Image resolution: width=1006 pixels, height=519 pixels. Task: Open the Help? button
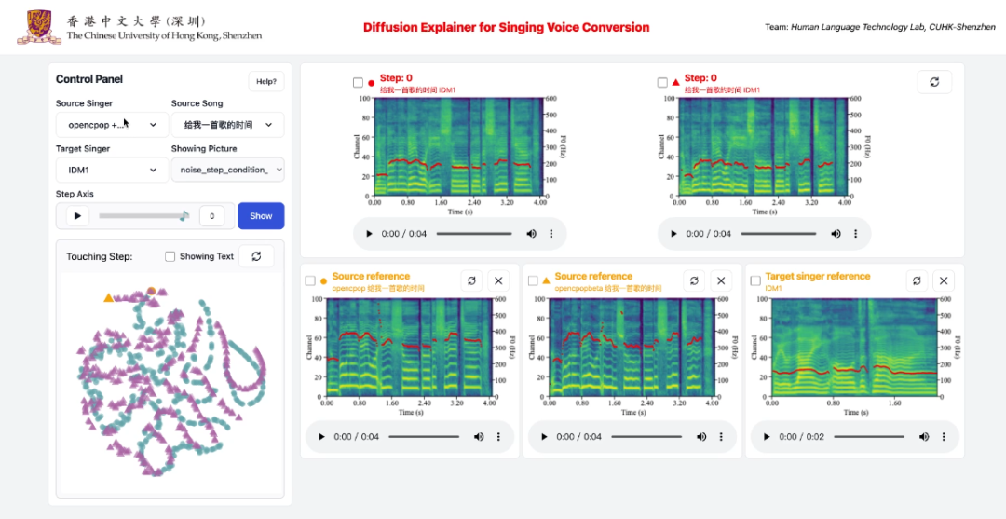(266, 81)
